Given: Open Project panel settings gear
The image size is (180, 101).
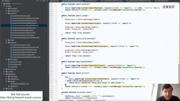Looking at the screenshot, I should [44, 1].
